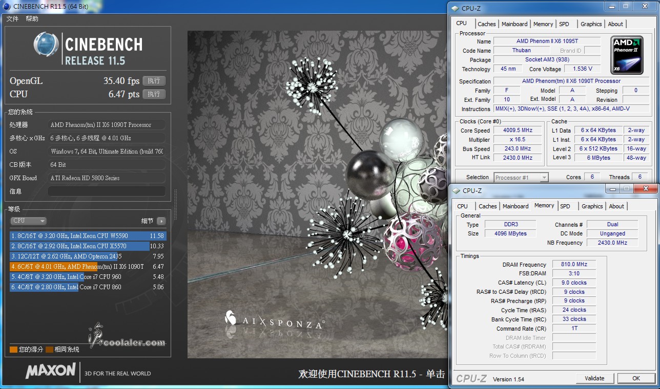Switch to Memory tab in the CPU-Z processor window
Image resolution: width=660 pixels, height=389 pixels.
[x=543, y=24]
